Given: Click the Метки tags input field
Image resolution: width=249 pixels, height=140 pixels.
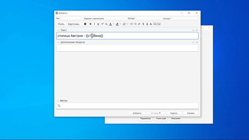Looking at the screenshot, I should pos(127,106).
